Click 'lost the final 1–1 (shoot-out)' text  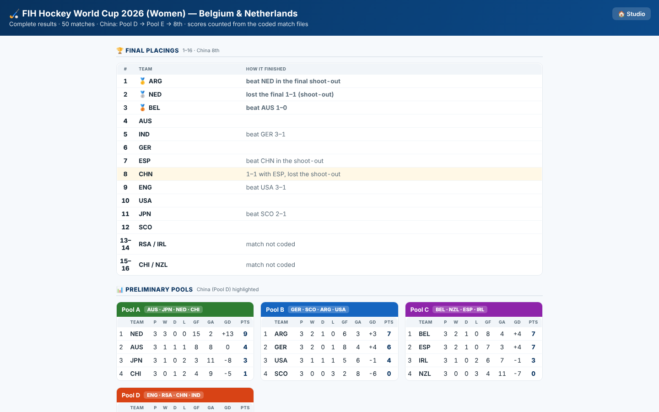[x=290, y=94]
